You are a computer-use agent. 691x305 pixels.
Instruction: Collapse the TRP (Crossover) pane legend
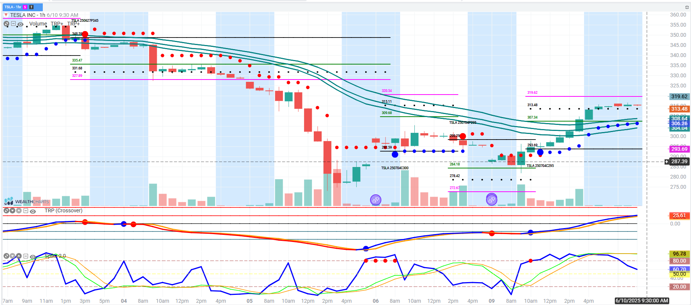tap(26, 211)
